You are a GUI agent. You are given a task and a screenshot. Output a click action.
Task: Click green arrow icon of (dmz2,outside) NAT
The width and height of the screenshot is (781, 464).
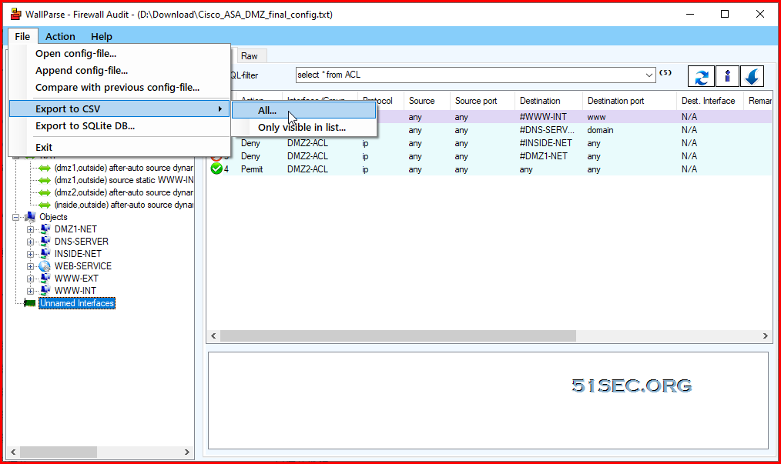click(x=45, y=192)
